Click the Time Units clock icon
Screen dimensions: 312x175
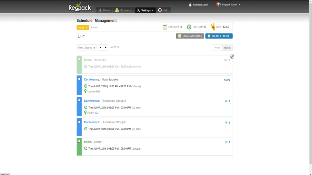(189, 27)
